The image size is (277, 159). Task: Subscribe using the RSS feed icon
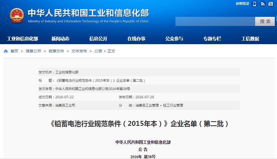coord(262,4)
